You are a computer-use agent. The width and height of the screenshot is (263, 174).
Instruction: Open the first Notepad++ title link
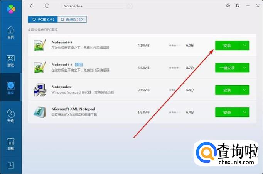click(62, 42)
